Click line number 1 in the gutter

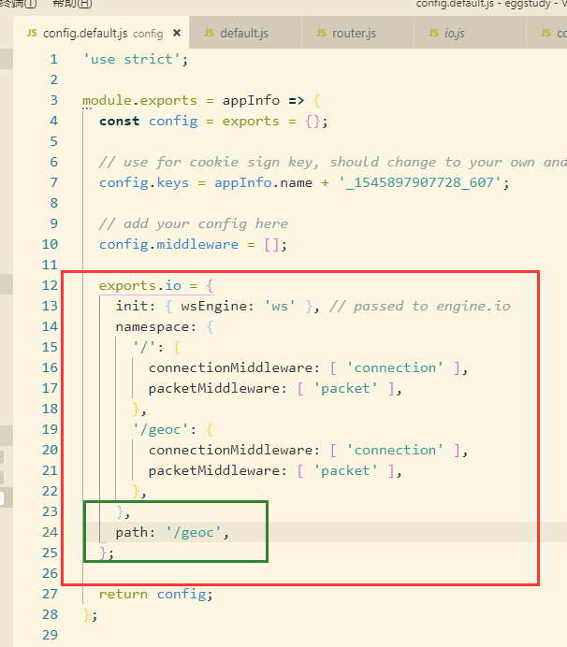tap(53, 59)
